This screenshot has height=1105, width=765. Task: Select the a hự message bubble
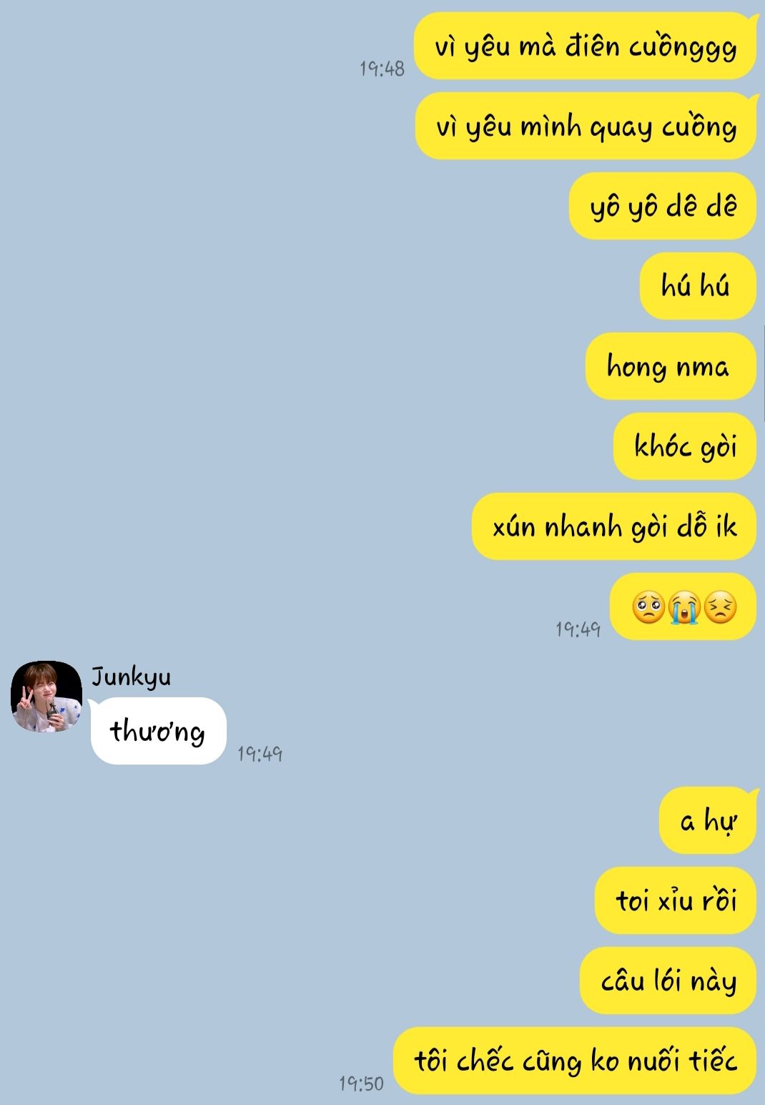click(707, 821)
